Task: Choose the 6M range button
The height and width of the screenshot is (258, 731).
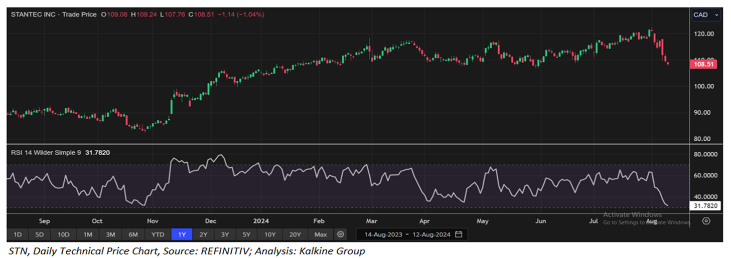Action: [x=133, y=234]
